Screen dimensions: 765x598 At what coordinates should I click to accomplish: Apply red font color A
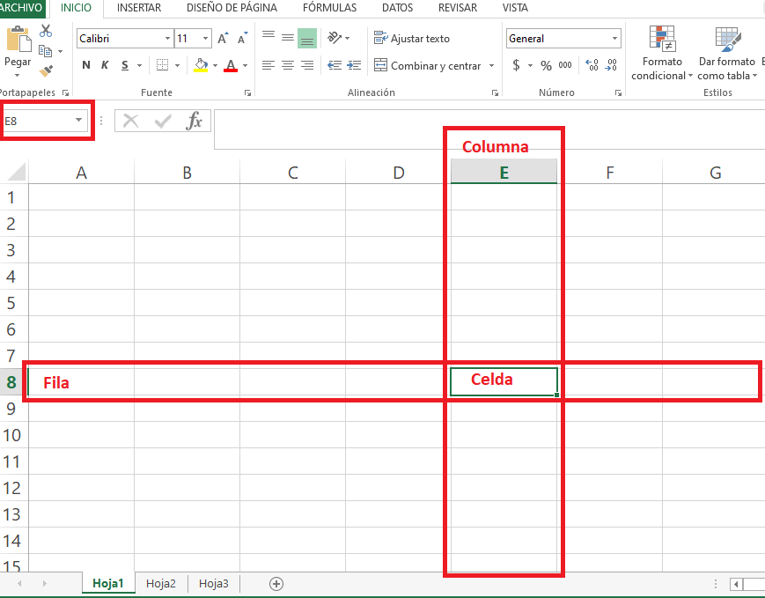pos(231,65)
